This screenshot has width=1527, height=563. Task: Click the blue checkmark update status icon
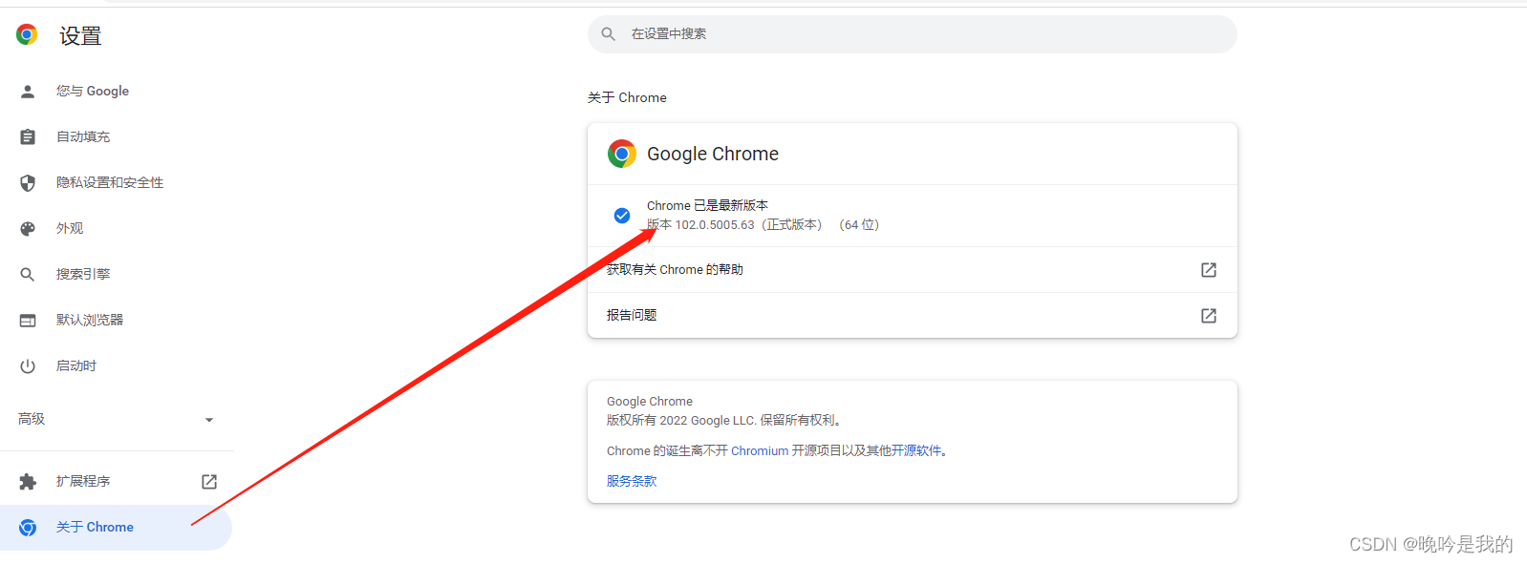[622, 216]
